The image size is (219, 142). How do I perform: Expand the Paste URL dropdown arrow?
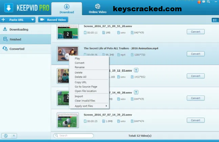(33, 20)
